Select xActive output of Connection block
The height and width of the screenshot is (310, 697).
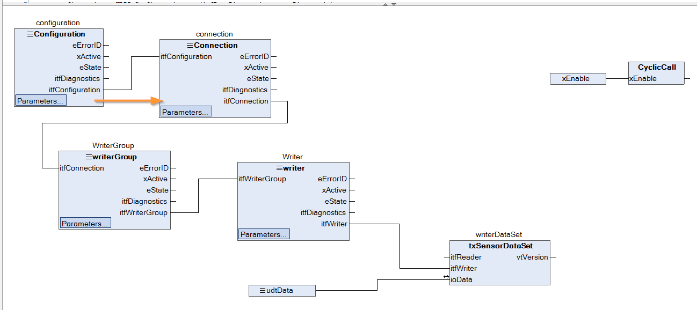[256, 67]
